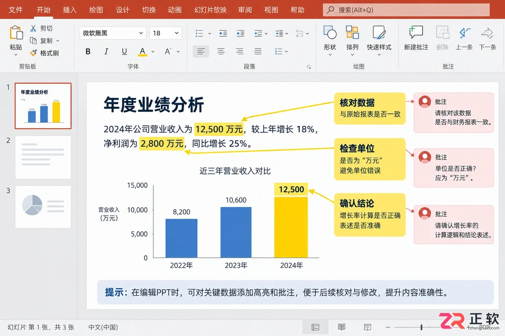Click the 剪切 (Cut) scissors button
This screenshot has width=505, height=336.
(41, 29)
